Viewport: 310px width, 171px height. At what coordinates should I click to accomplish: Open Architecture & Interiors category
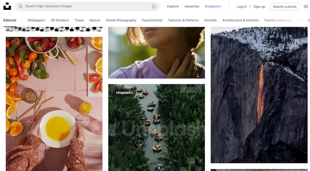pos(240,20)
